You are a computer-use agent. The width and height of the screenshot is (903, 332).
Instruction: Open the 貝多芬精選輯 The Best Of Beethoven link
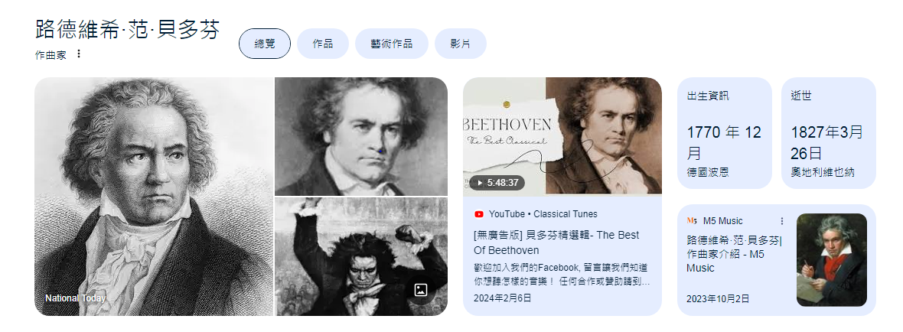[556, 242]
